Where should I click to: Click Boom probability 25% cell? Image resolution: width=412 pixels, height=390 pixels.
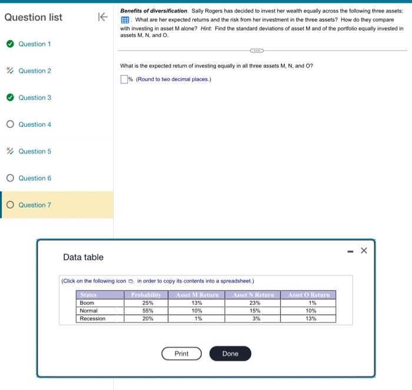pos(146,303)
